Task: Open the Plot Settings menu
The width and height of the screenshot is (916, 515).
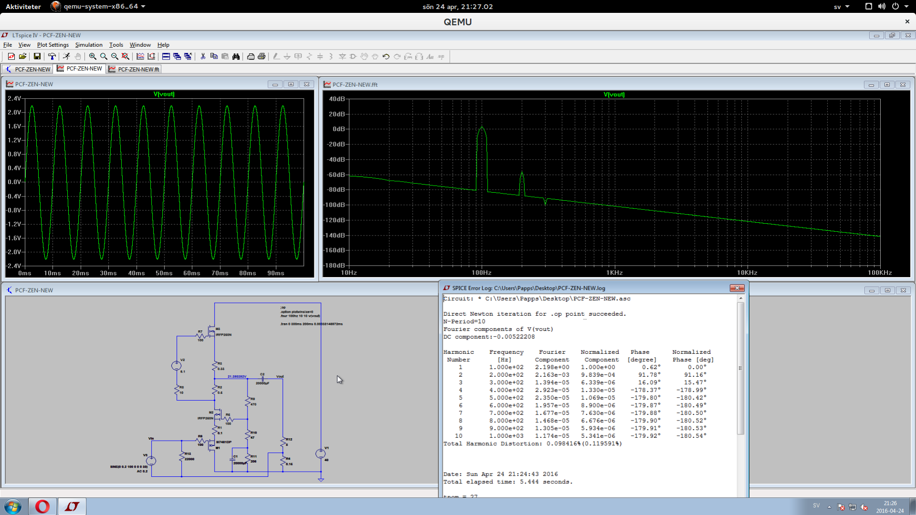Action: click(x=53, y=45)
